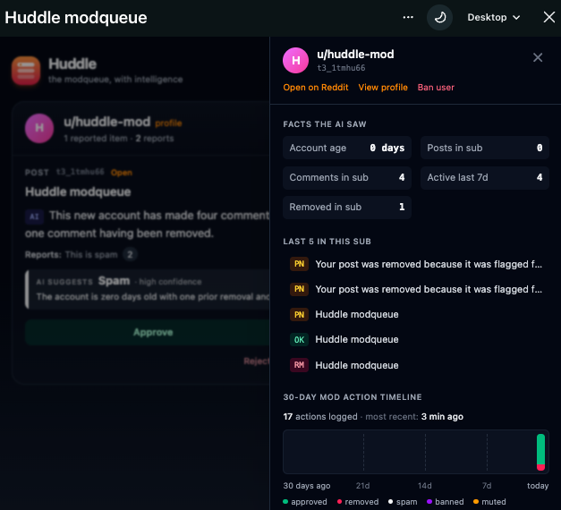Click the Open link next to the post ID
The width and height of the screenshot is (561, 510).
[x=122, y=173]
